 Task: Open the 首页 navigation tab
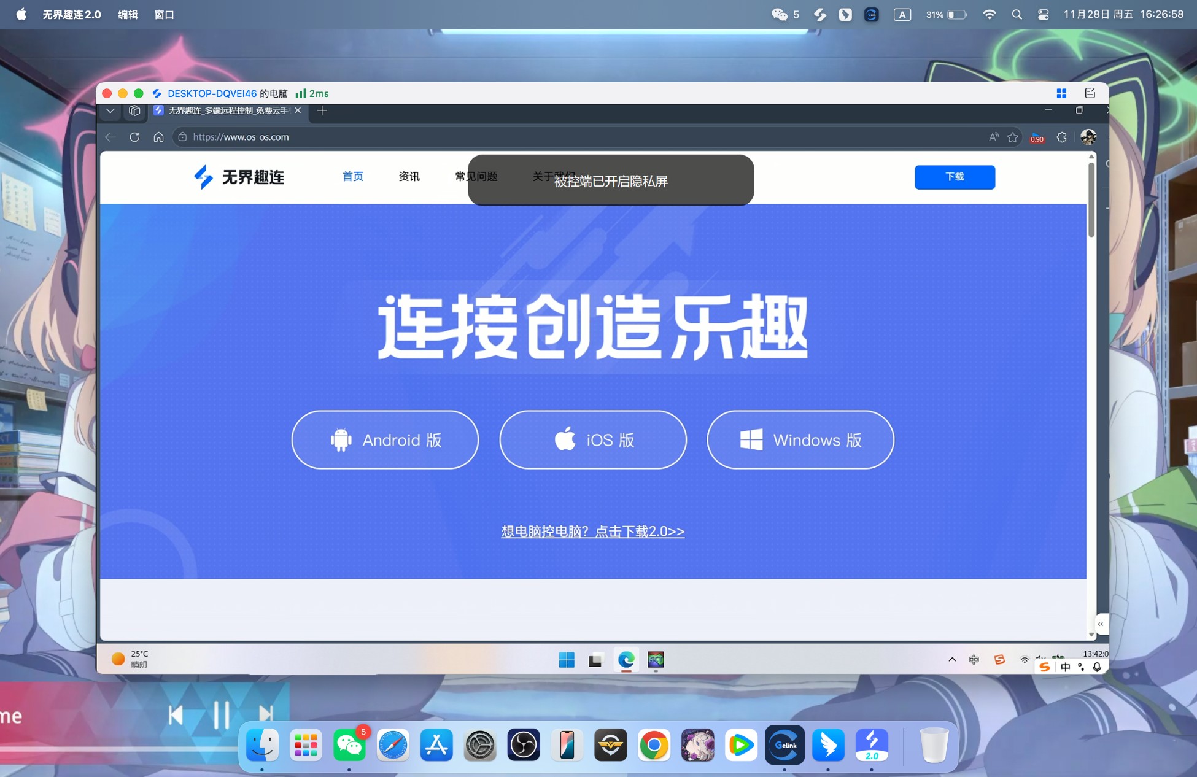(353, 177)
